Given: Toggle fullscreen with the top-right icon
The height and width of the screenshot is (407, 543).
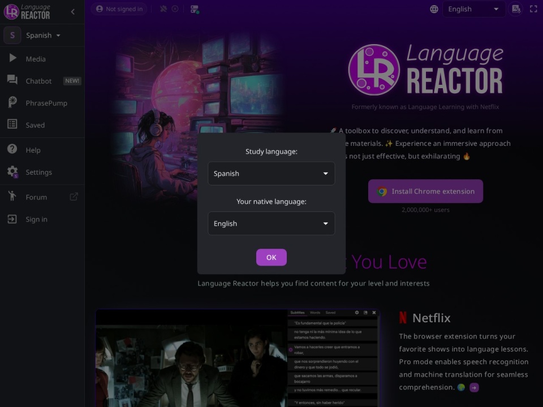Looking at the screenshot, I should pos(533,9).
